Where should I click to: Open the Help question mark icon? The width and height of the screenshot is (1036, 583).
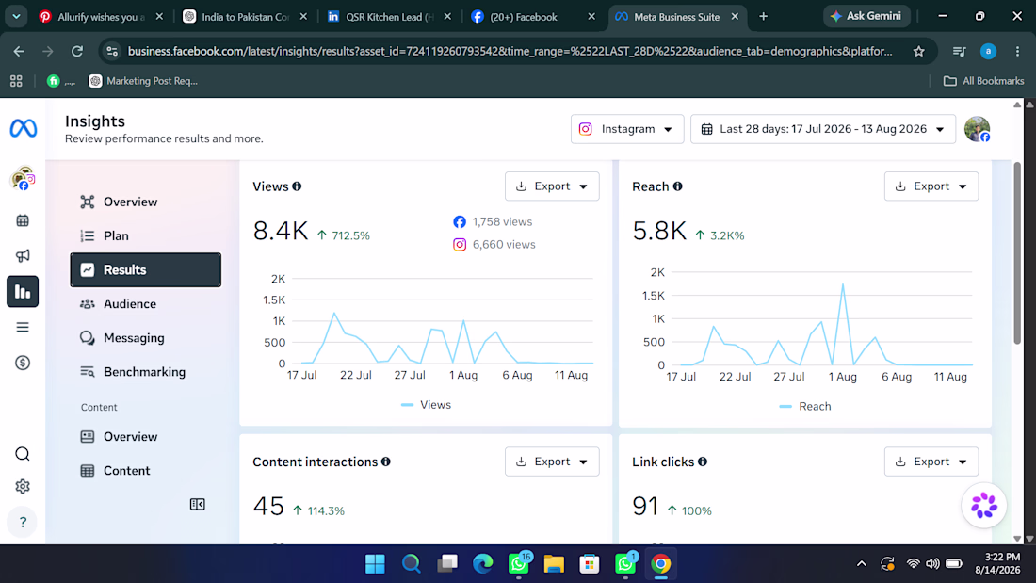(23, 522)
